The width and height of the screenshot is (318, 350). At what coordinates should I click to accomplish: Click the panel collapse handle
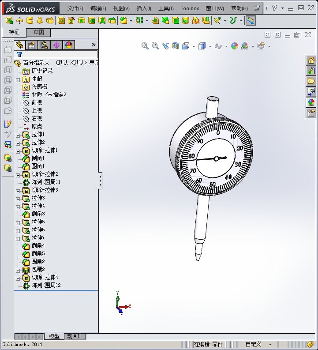101,181
